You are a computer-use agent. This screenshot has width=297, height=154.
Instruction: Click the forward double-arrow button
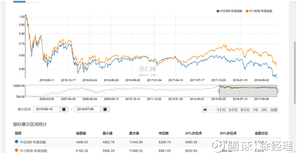coord(211,110)
